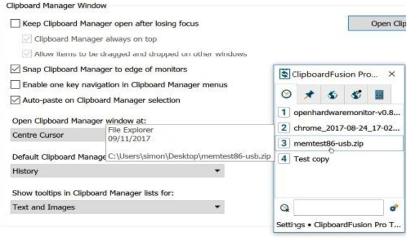The height and width of the screenshot is (247, 411).
Task: Enable Keep Clipboard Manager open after losing focus
Action: (x=15, y=24)
